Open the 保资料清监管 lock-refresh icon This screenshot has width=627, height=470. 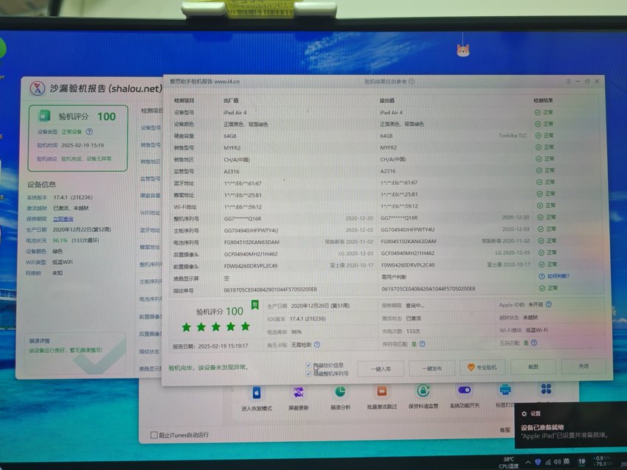click(x=423, y=390)
